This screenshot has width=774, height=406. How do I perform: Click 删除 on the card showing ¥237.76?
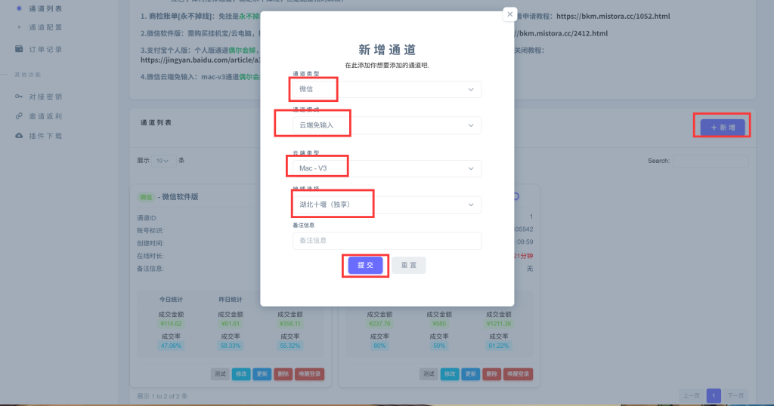click(x=491, y=374)
